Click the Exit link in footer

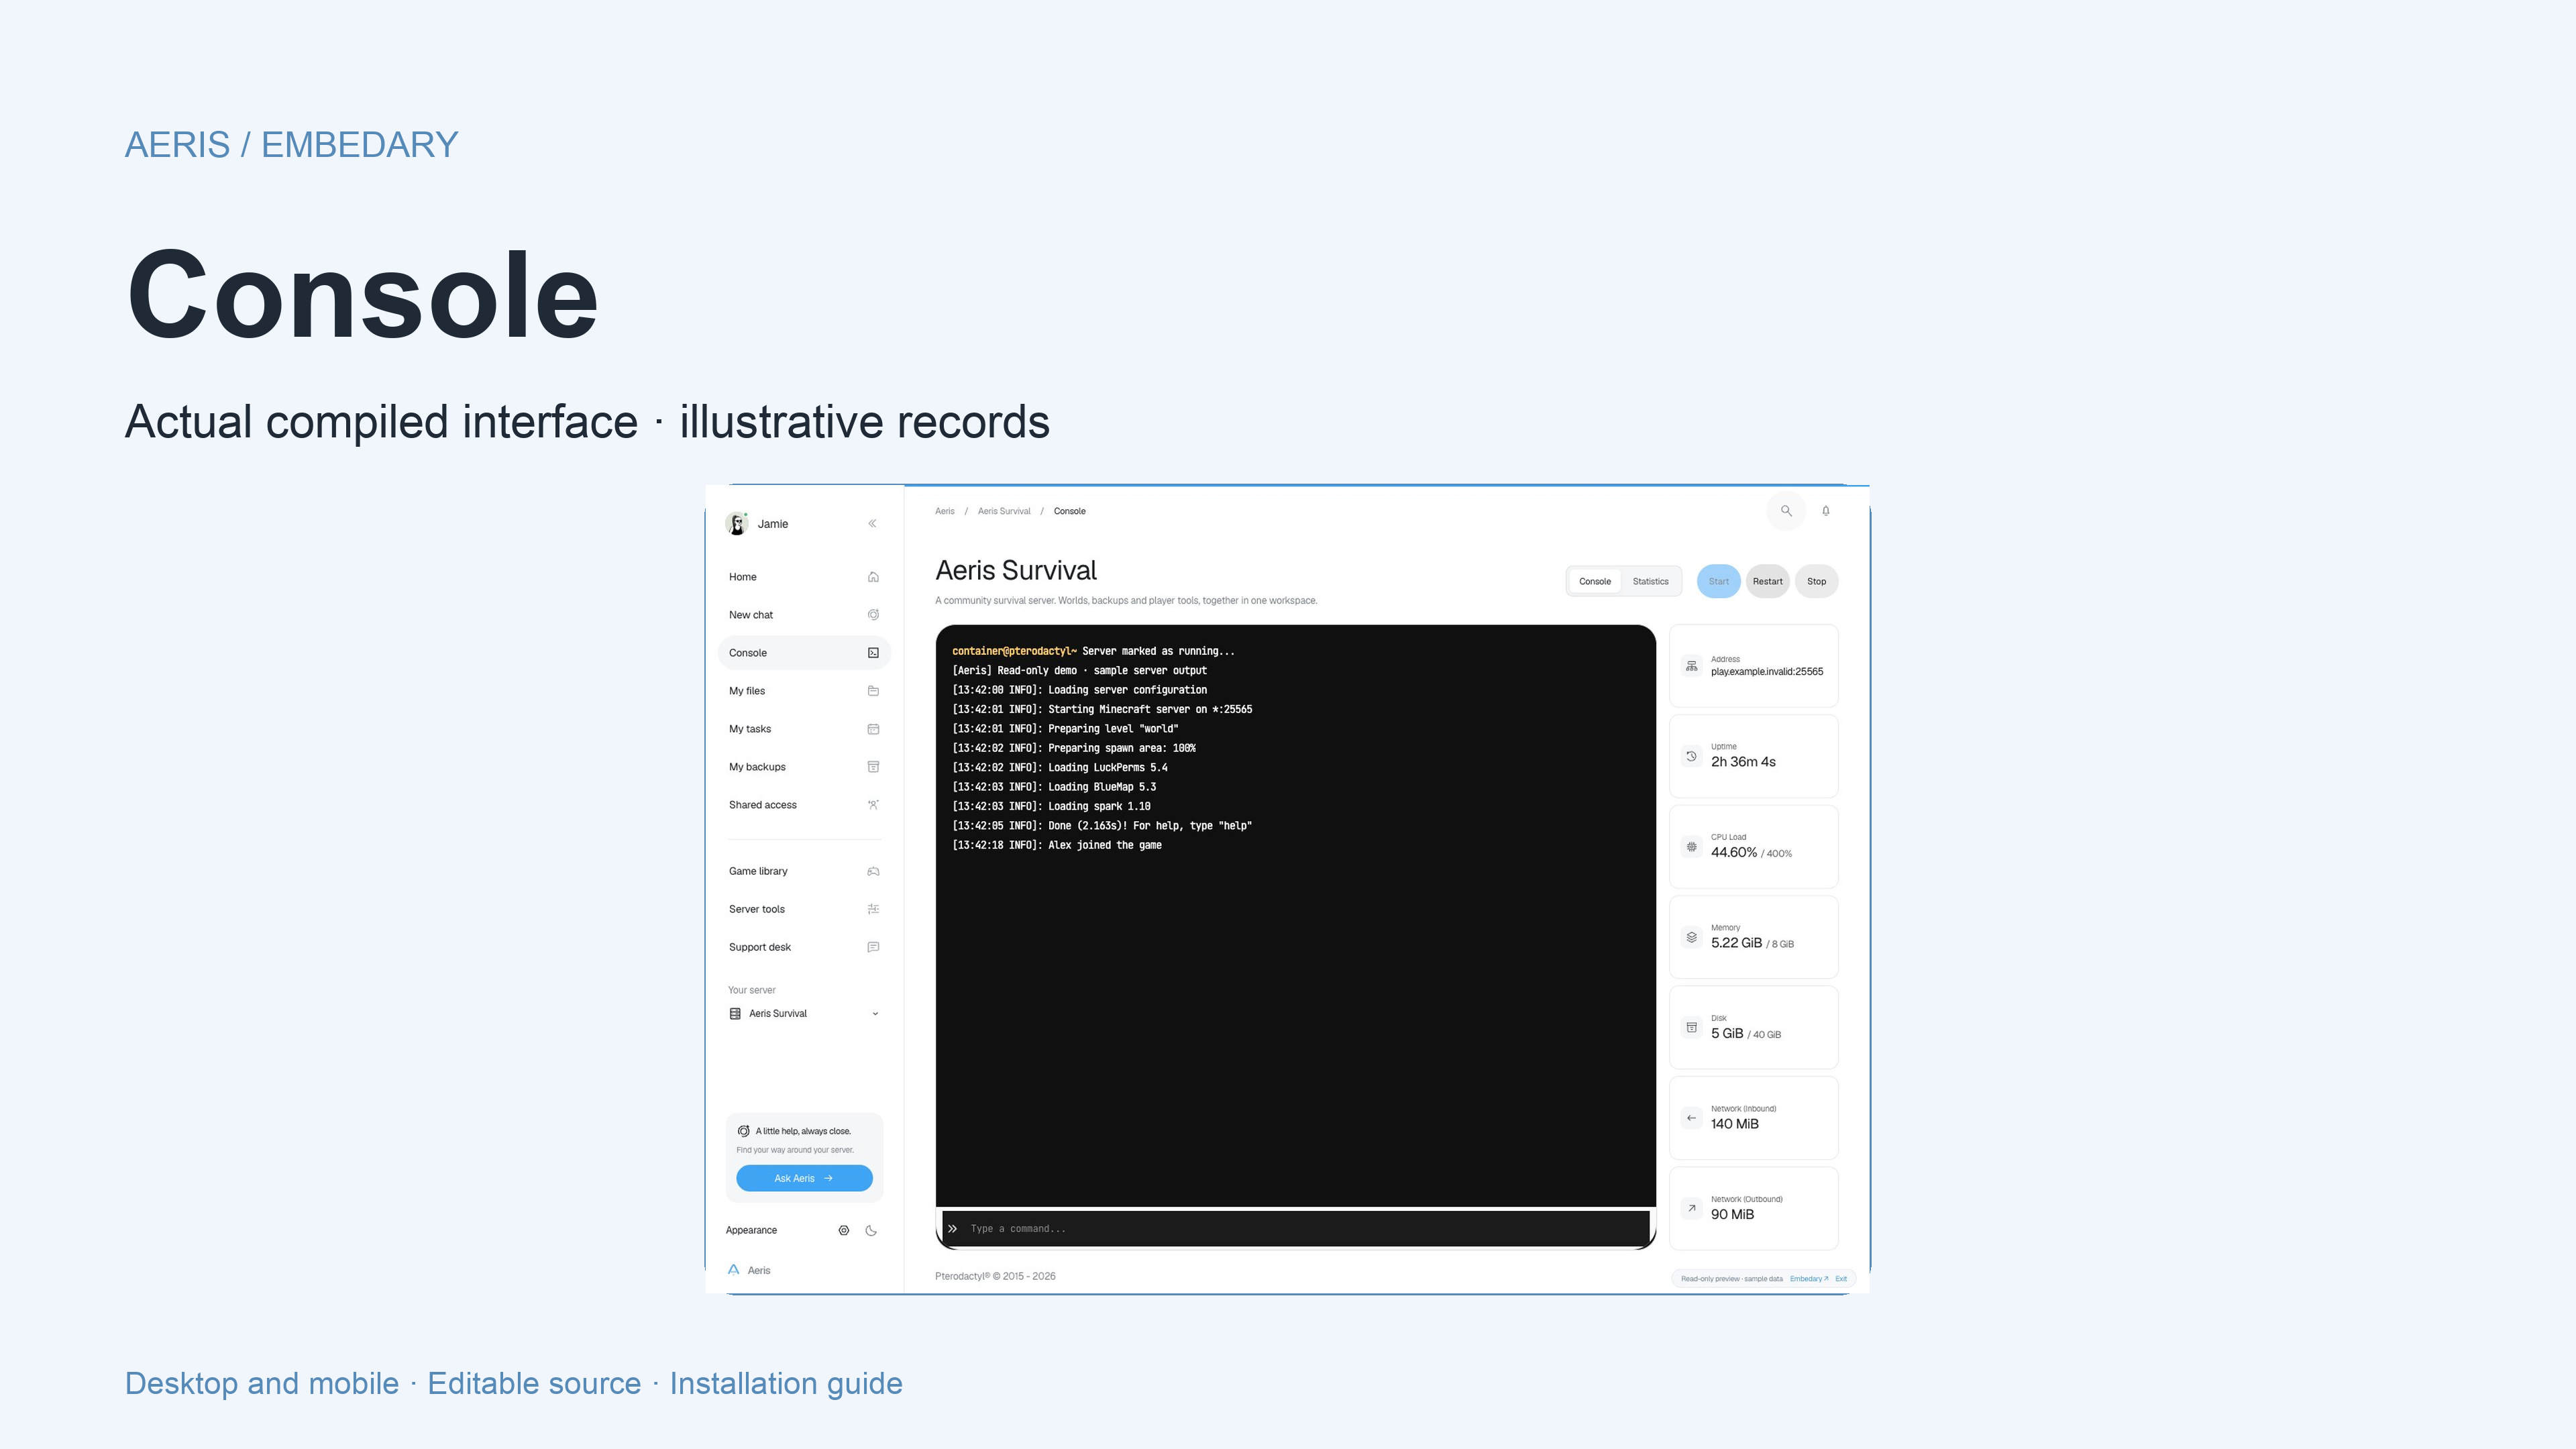click(1841, 1279)
